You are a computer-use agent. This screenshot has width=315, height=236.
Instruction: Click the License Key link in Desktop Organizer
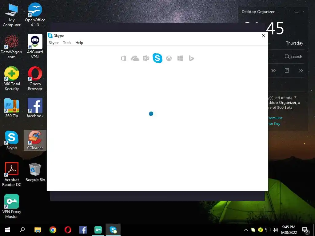(x=274, y=124)
